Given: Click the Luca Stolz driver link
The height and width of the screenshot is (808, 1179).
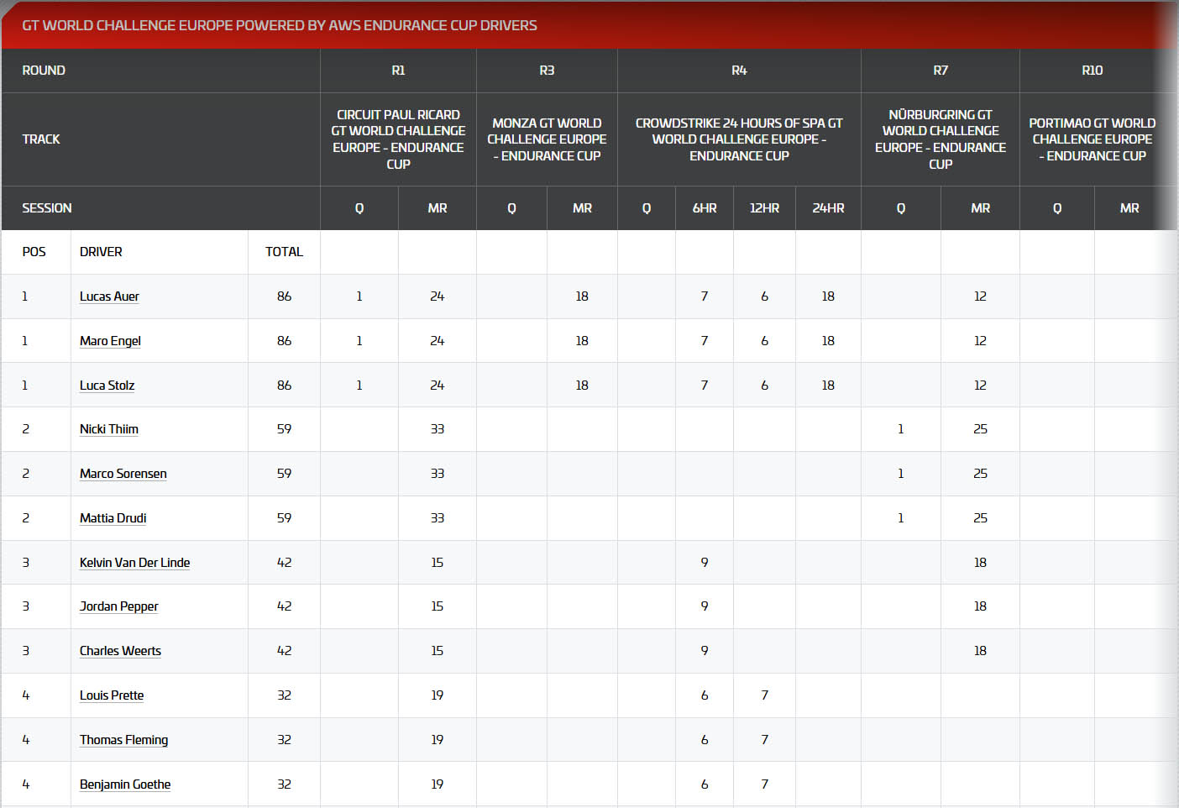Looking at the screenshot, I should click(x=107, y=386).
